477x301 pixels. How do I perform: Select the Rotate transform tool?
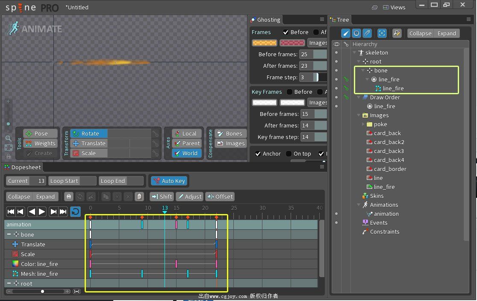click(x=88, y=133)
